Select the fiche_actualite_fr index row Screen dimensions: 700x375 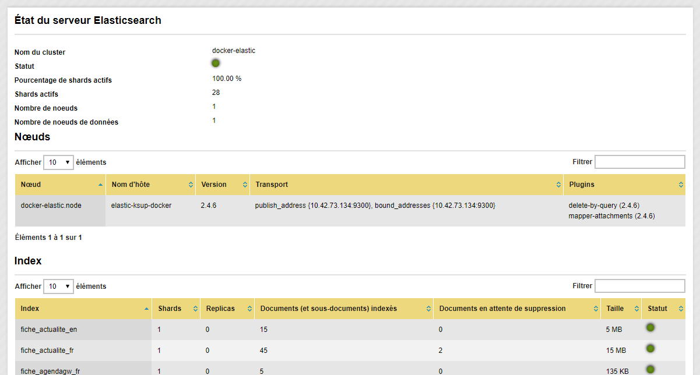click(350, 351)
